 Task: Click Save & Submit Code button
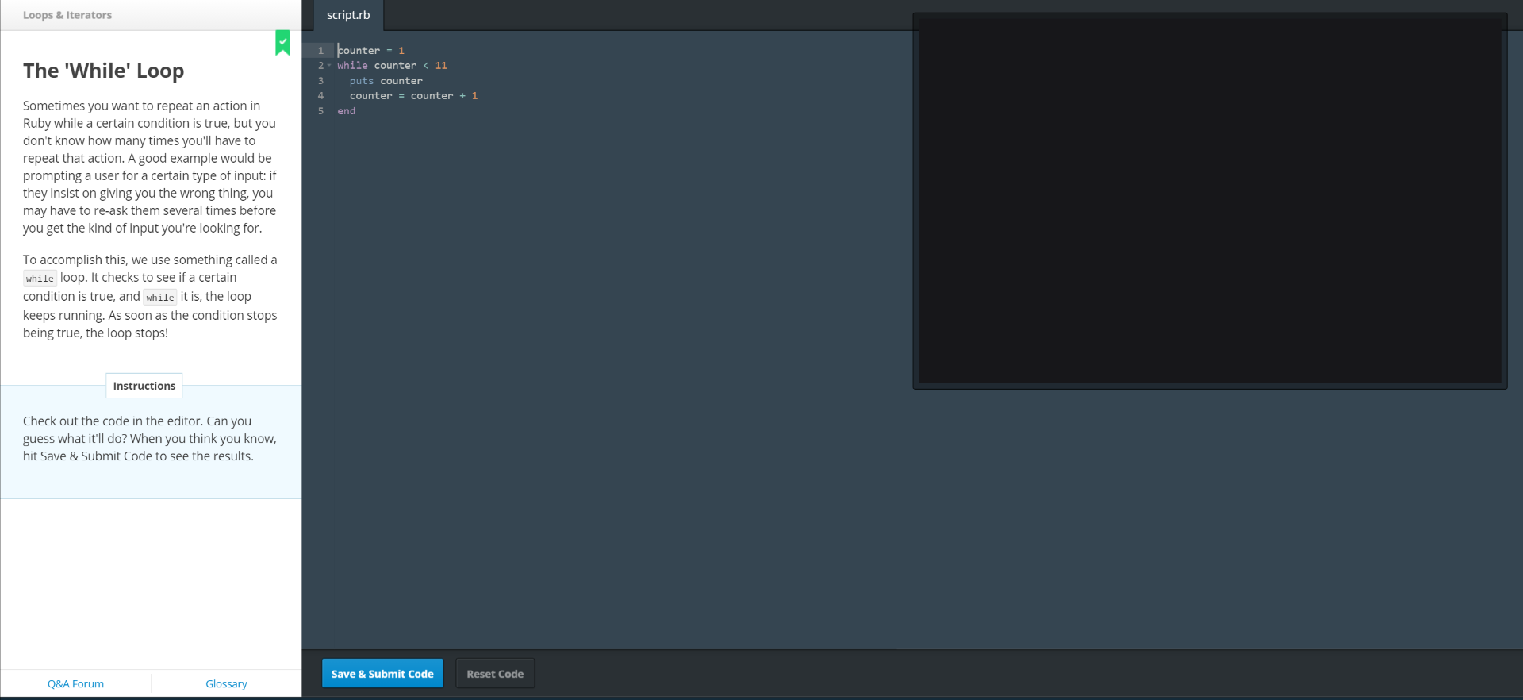[382, 674]
